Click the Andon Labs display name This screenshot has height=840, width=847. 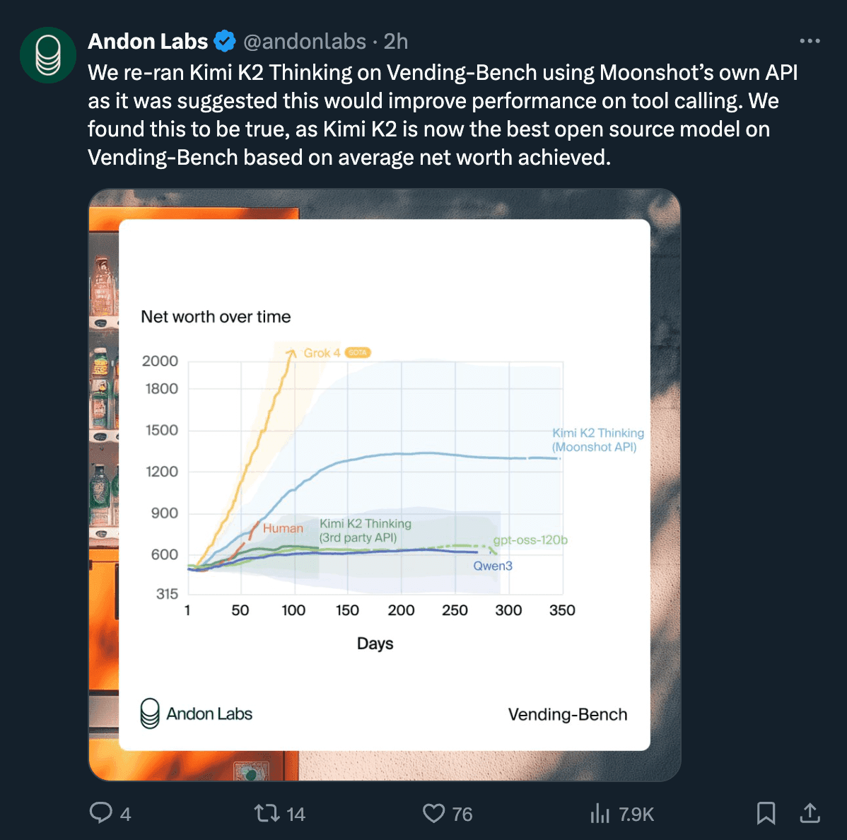pyautogui.click(x=147, y=41)
